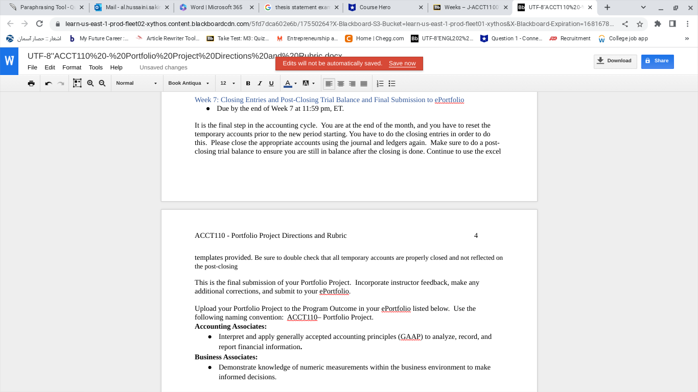Apply center text alignment
Viewport: 698px width, 392px height.
coord(340,83)
